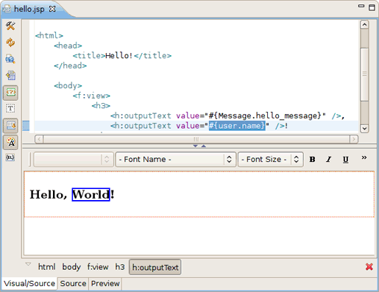Image resolution: width=379 pixels, height=292 pixels.
Task: Open Preferences via the tools icon
Action: [10, 26]
